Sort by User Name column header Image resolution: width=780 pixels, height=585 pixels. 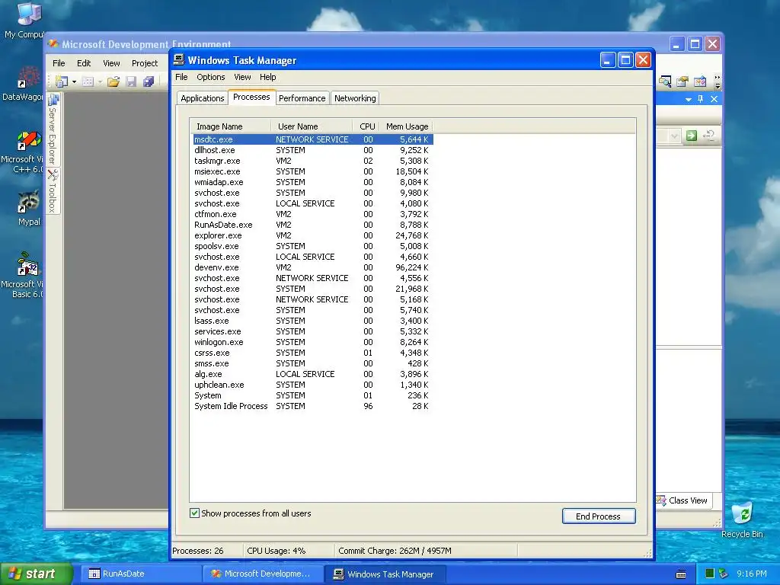(312, 126)
